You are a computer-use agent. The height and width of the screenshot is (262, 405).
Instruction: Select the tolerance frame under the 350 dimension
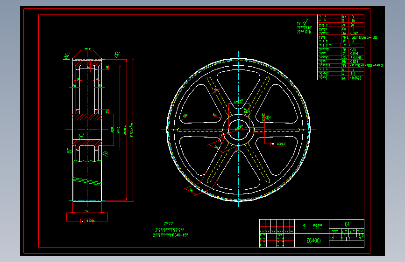[88, 221]
